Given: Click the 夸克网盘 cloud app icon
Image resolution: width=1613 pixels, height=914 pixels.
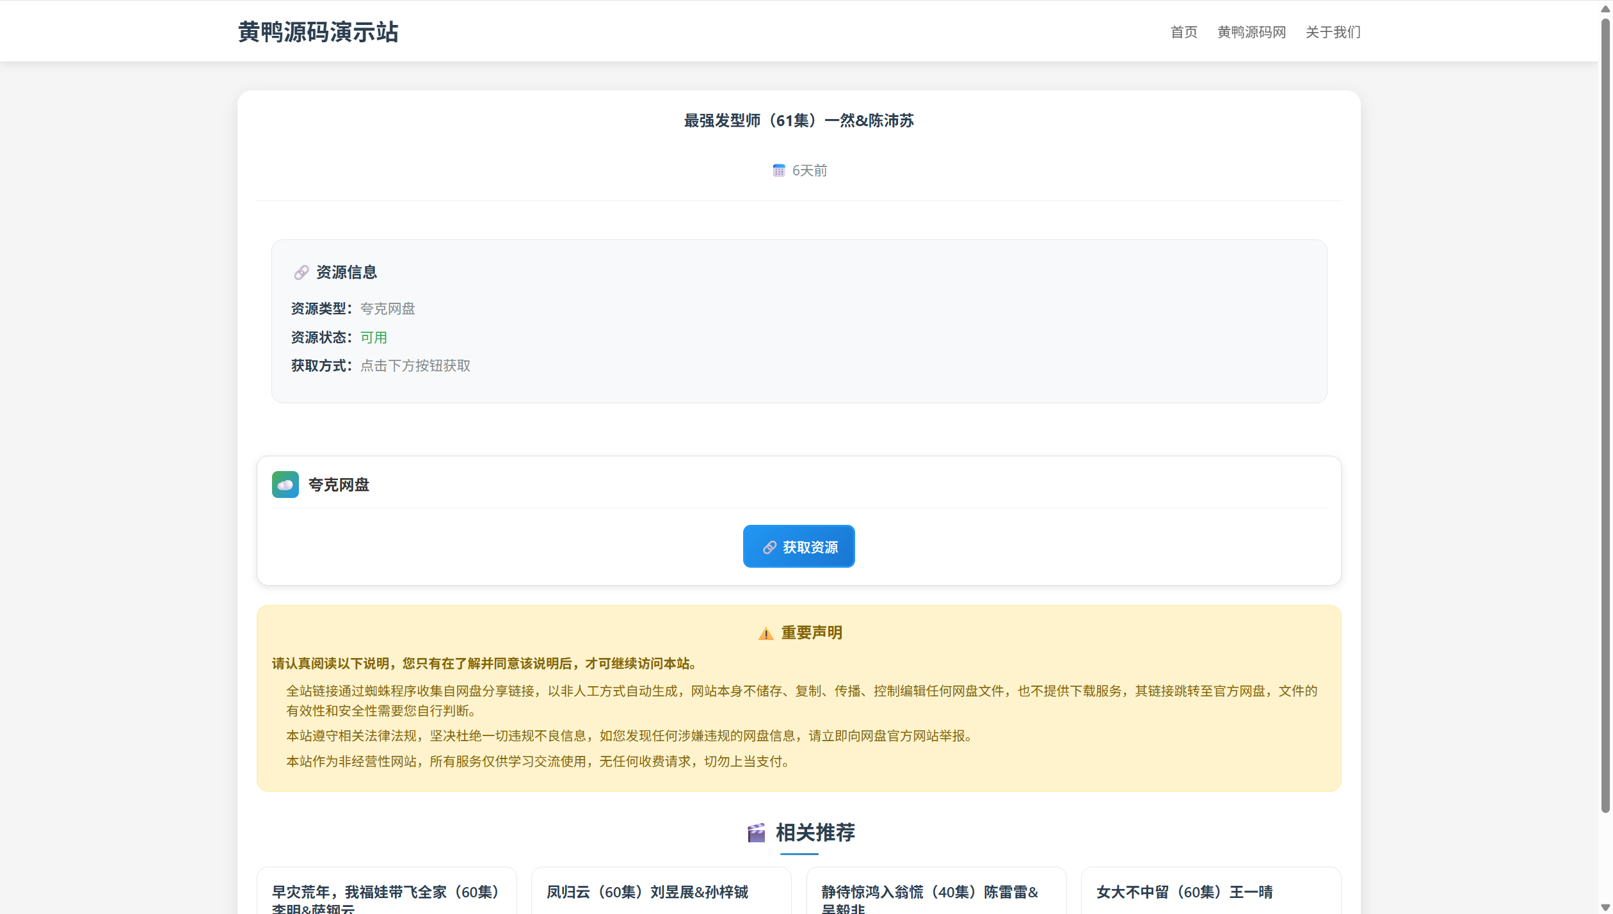Looking at the screenshot, I should click(x=285, y=485).
